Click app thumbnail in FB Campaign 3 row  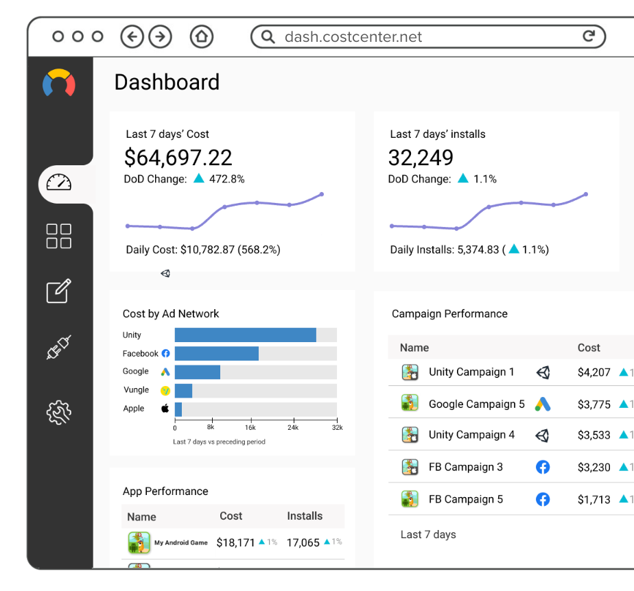click(410, 467)
